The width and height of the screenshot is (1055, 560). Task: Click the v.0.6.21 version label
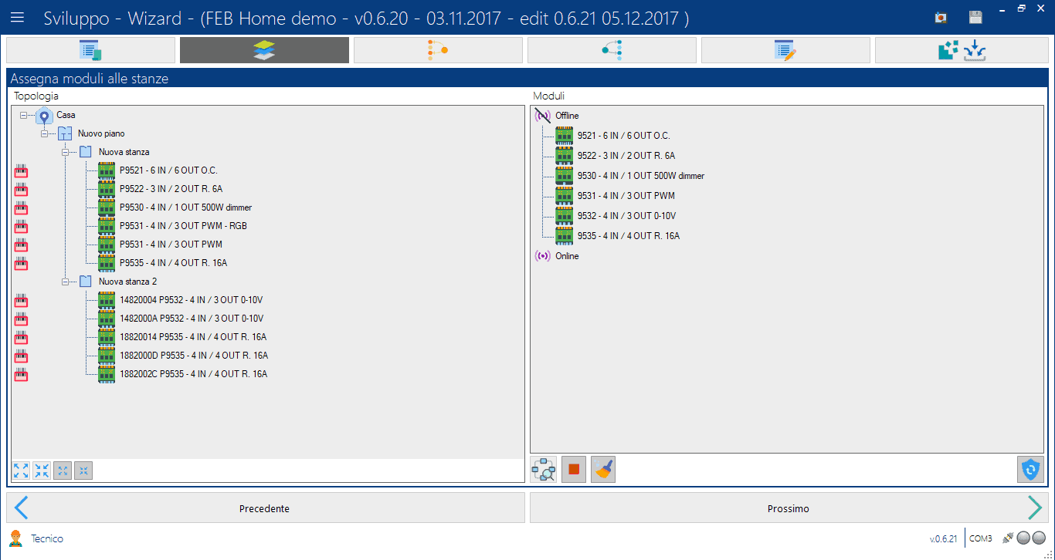coord(944,539)
